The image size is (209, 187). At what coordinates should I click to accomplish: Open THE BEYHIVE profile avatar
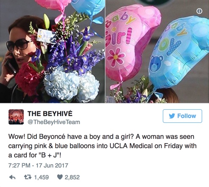tap(16, 117)
